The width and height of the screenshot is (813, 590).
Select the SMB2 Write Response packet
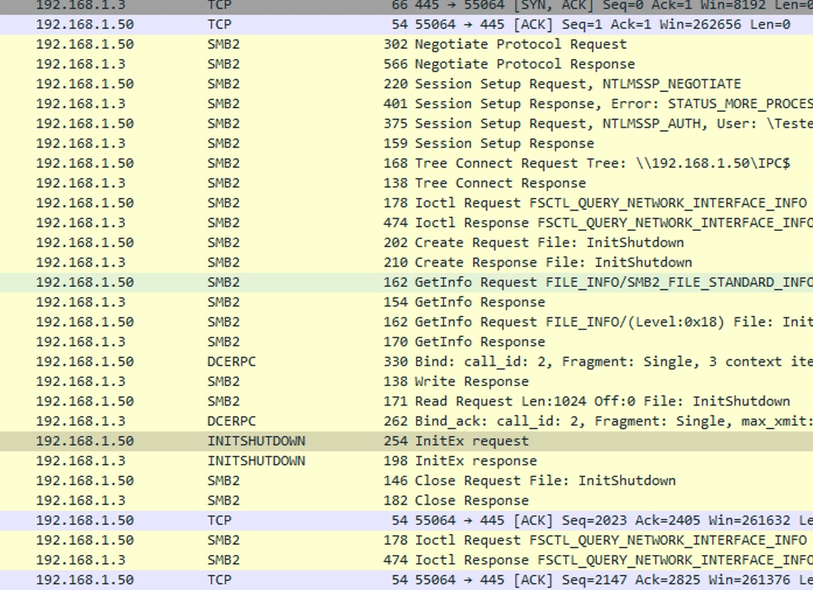(x=406, y=381)
